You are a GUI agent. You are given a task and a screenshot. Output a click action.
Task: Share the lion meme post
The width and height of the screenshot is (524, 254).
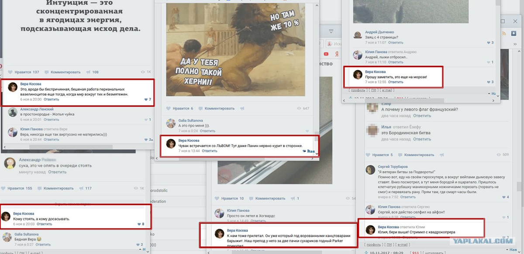point(243,108)
